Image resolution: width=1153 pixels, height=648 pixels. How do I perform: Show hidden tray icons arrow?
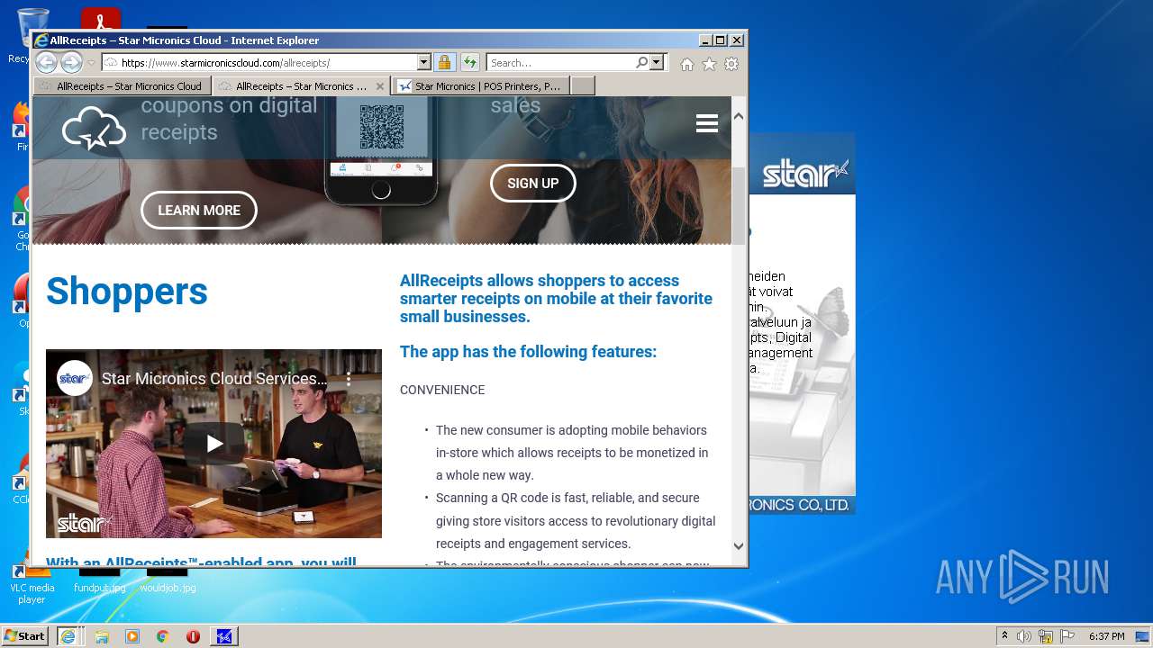coord(1004,636)
